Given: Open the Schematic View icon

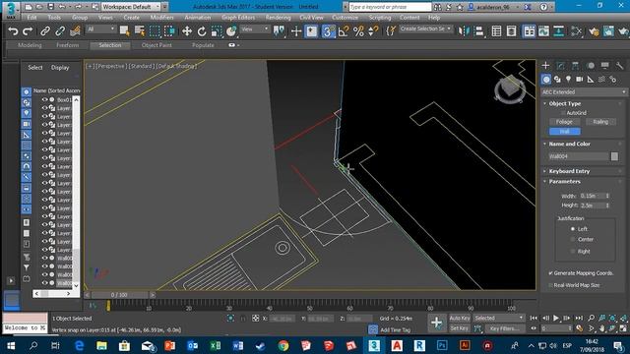Looking at the screenshot, I should click(559, 30).
